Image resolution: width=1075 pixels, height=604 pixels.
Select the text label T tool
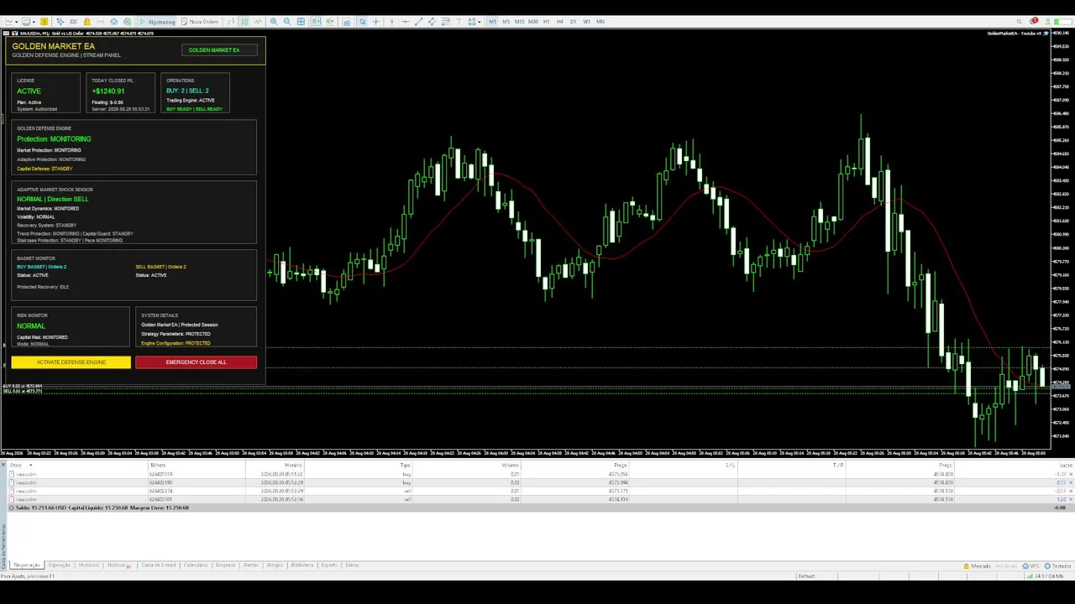pos(459,22)
